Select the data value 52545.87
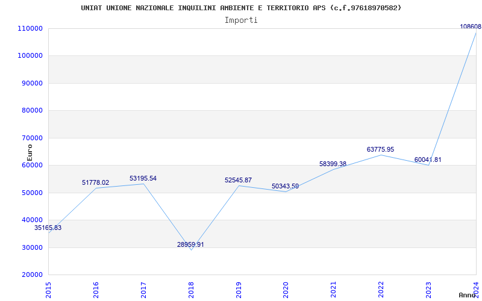Image resolution: width=482 pixels, height=301 pixels. [238, 180]
